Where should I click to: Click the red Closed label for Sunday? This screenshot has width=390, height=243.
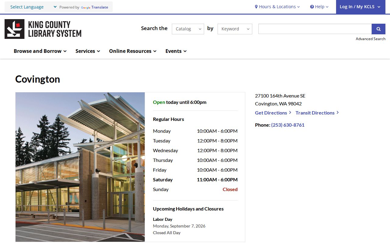point(230,190)
